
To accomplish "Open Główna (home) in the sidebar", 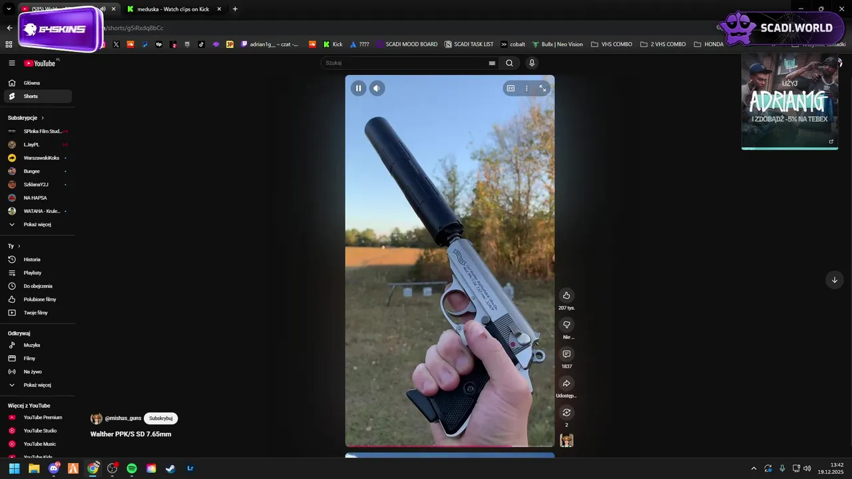I will [x=38, y=83].
